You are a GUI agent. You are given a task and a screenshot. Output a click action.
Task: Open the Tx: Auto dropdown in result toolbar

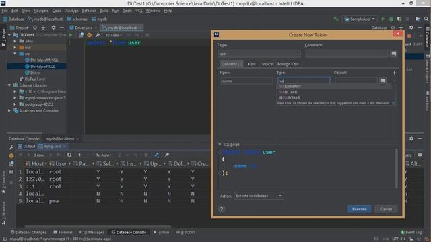[x=104, y=155]
